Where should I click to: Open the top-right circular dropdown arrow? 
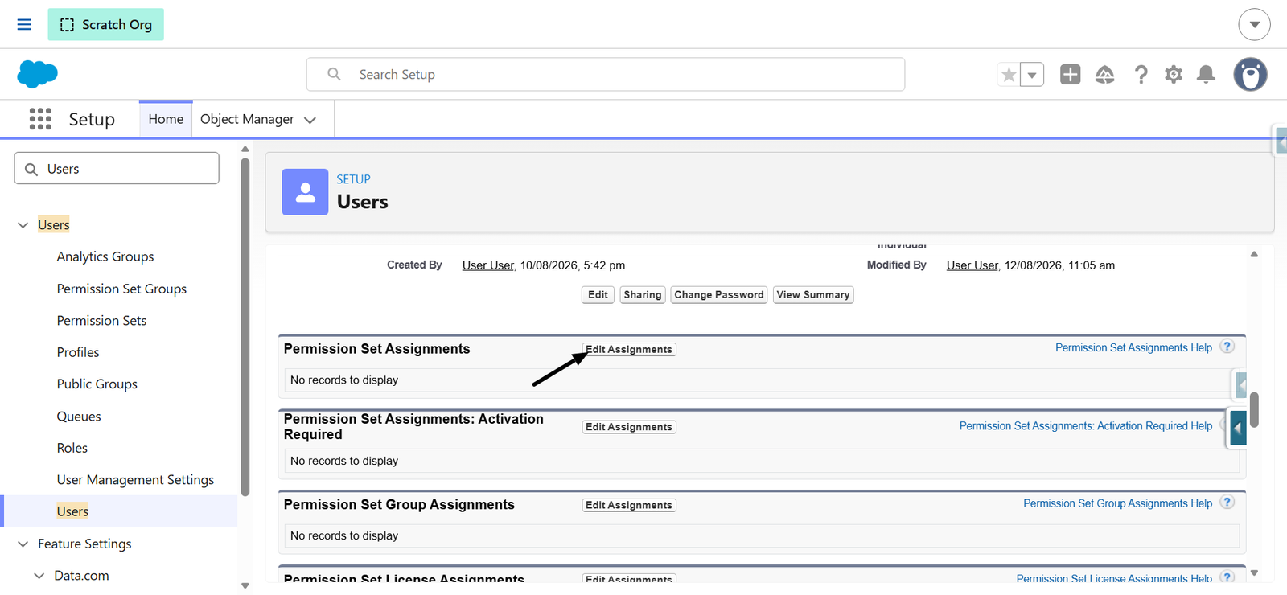click(1254, 24)
